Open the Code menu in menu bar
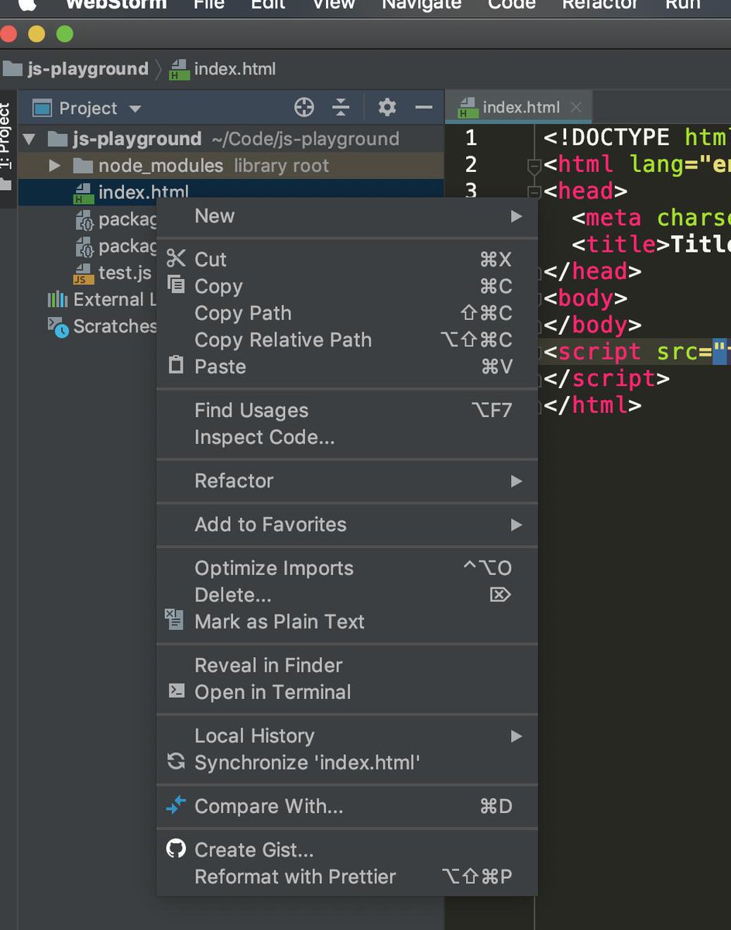Screen dimensions: 731x930 (512, 5)
